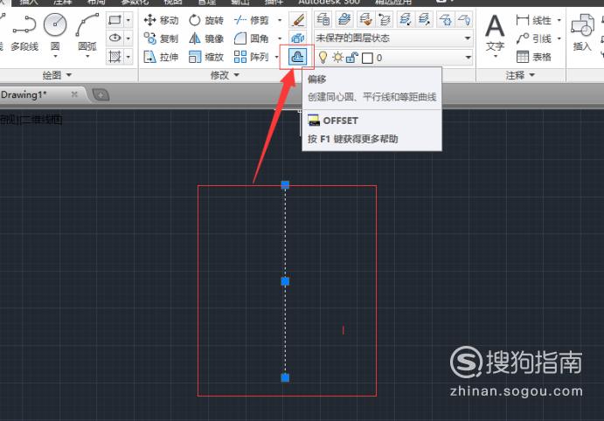Click the Explode icon below eraser
This screenshot has width=604, height=421.
coord(297,38)
